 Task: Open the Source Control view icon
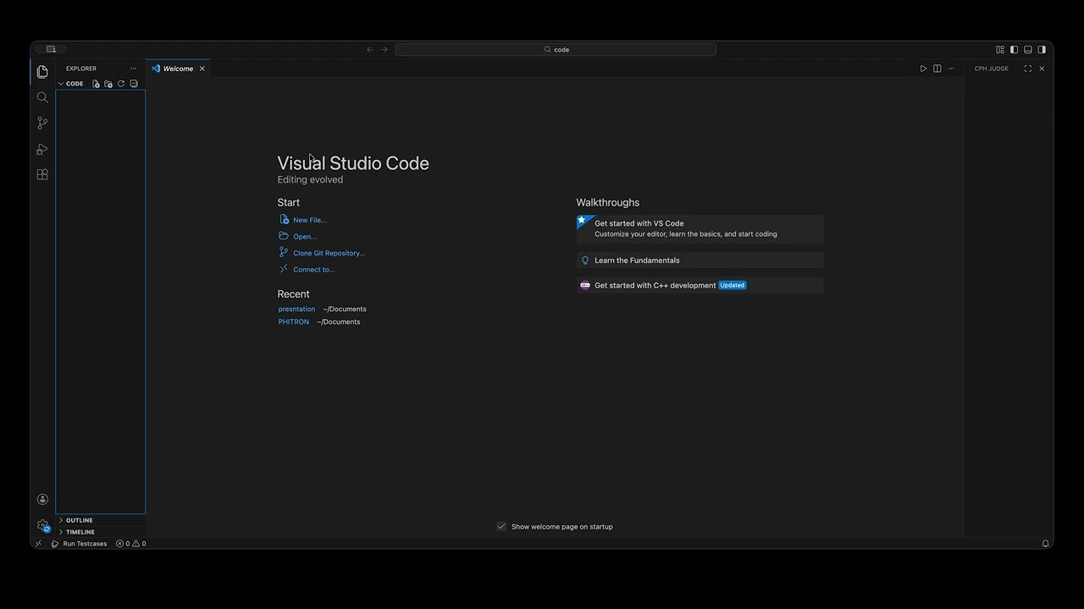42,123
